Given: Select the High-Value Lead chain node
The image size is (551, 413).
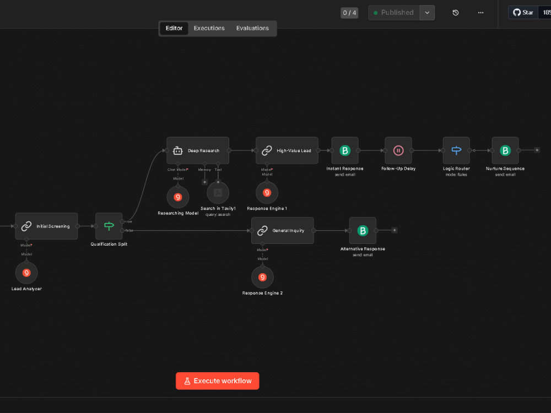Looking at the screenshot, I should [x=287, y=150].
